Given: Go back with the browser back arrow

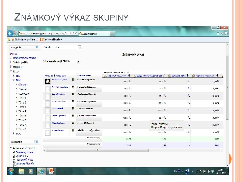Looking at the screenshot, I should coord(10,33).
